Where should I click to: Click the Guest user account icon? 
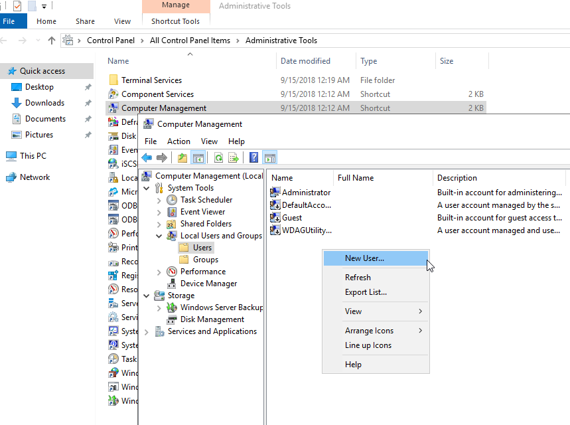tap(275, 218)
